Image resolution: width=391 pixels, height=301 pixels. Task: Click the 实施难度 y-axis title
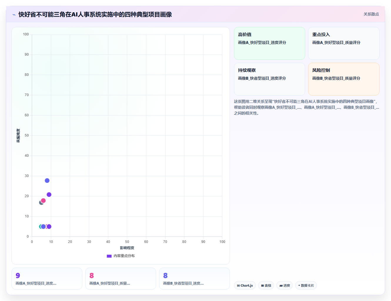[18, 136]
